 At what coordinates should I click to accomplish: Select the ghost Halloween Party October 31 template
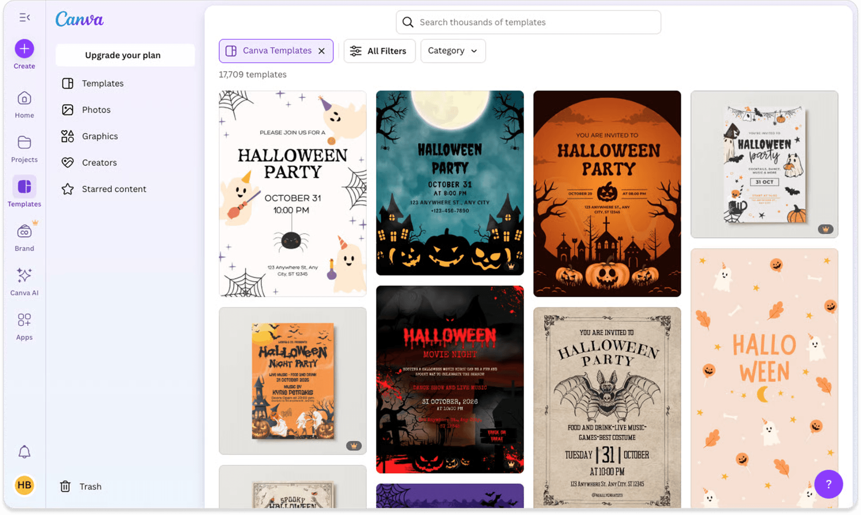point(292,194)
